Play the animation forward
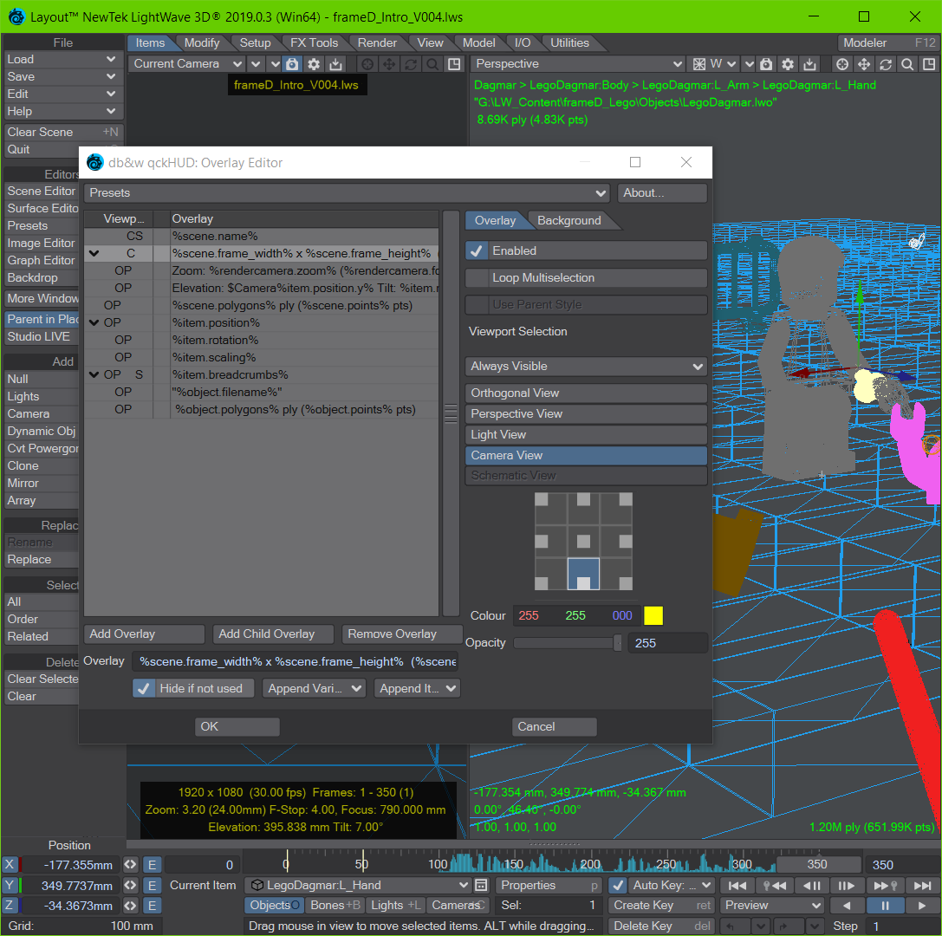 pyautogui.click(x=922, y=906)
